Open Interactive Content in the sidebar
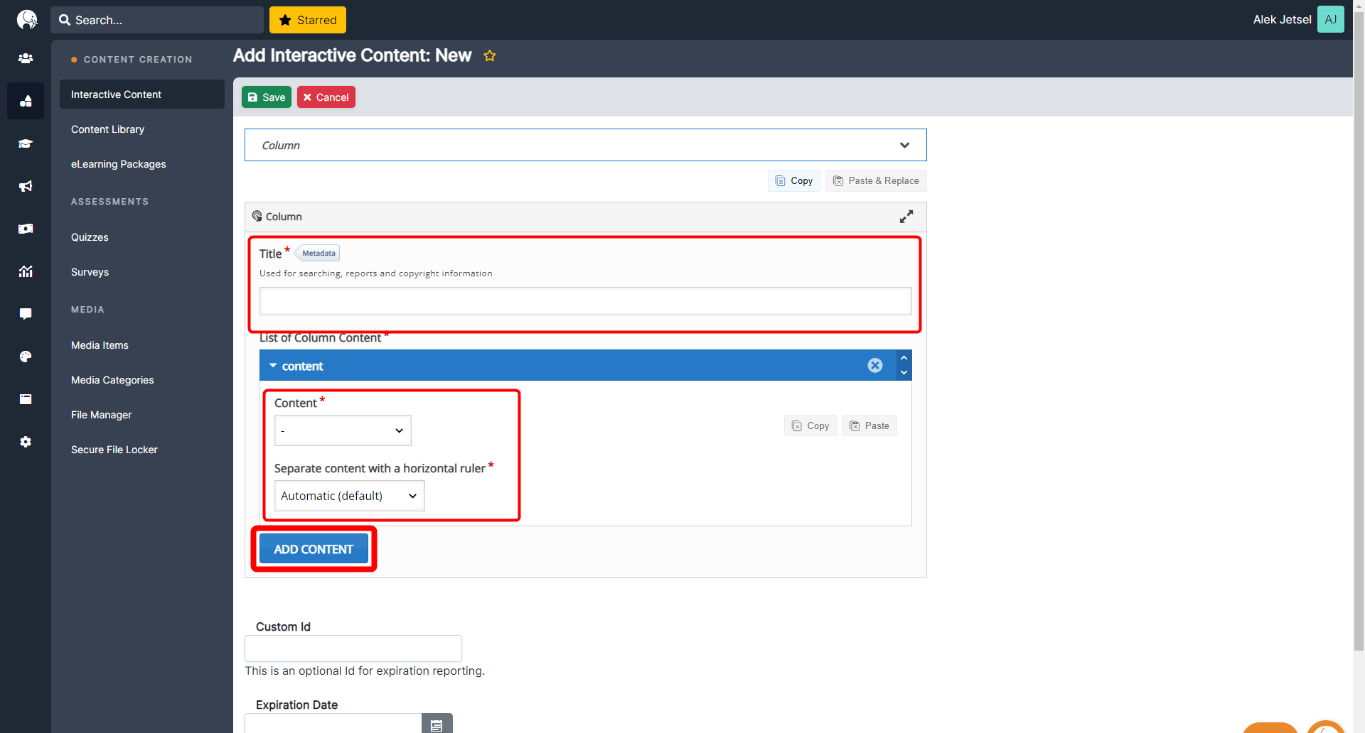The width and height of the screenshot is (1365, 733). (142, 94)
